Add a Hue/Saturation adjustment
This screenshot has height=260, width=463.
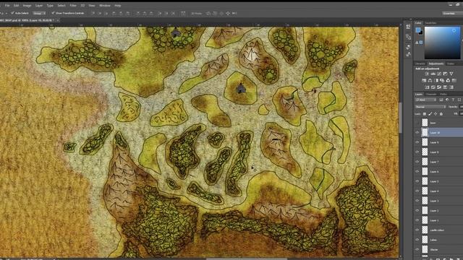click(x=425, y=80)
